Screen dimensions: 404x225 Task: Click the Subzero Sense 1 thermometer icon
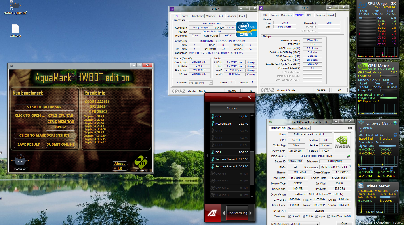(x=213, y=159)
